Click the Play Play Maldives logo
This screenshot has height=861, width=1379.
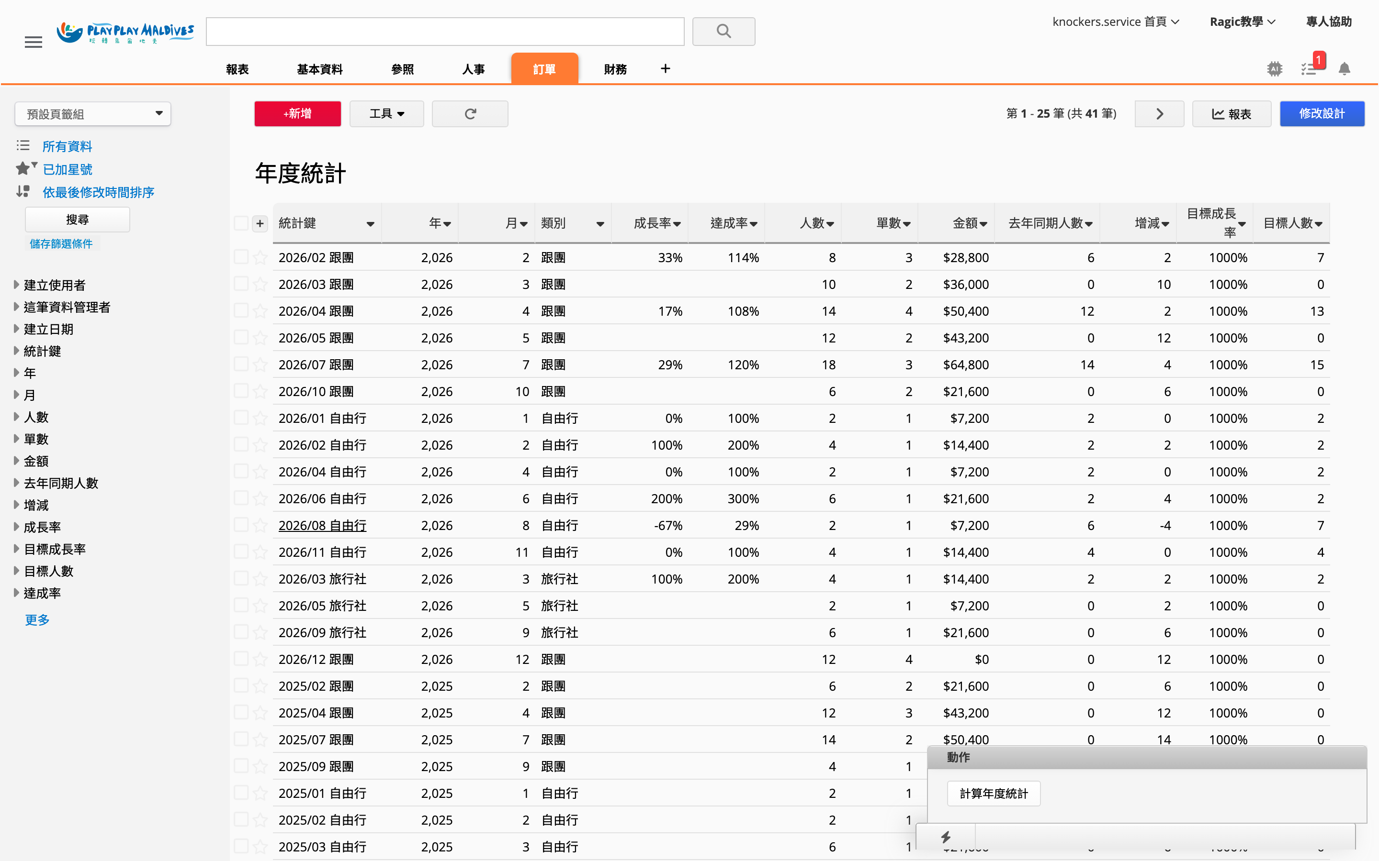(125, 32)
